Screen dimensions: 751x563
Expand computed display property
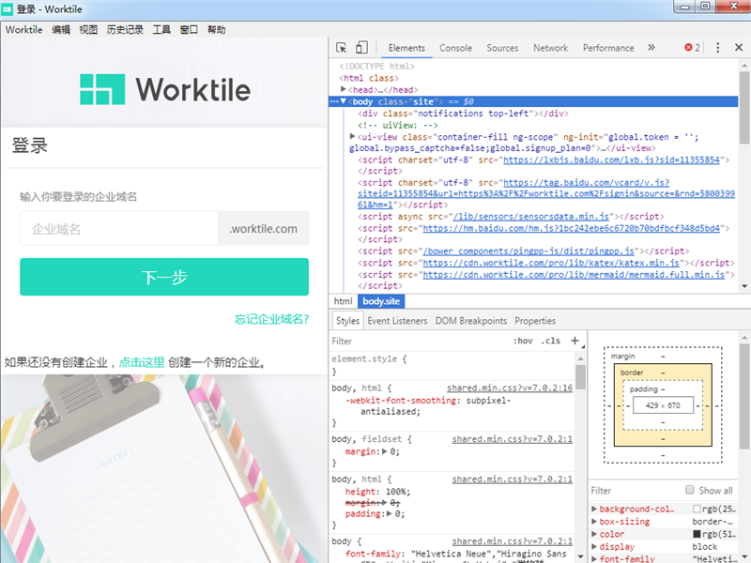[594, 546]
